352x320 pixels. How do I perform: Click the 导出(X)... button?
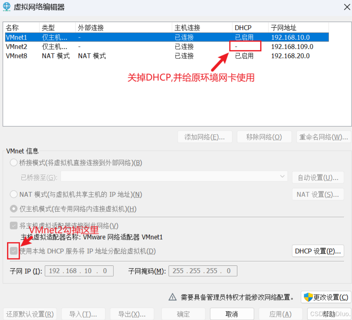click(132, 314)
